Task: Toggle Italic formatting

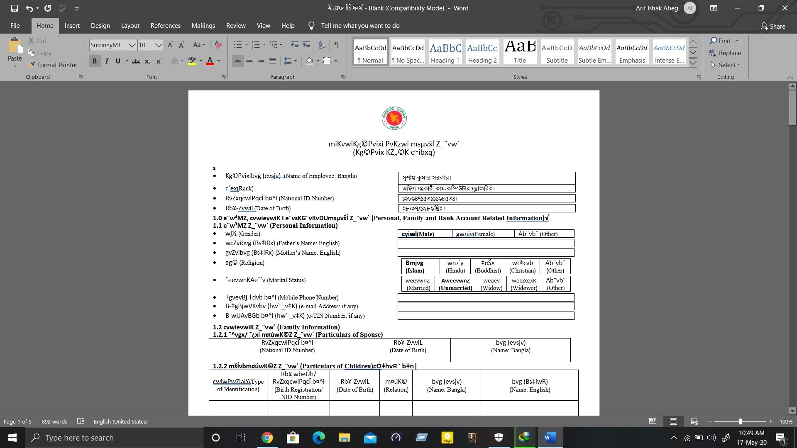Action: pyautogui.click(x=106, y=61)
